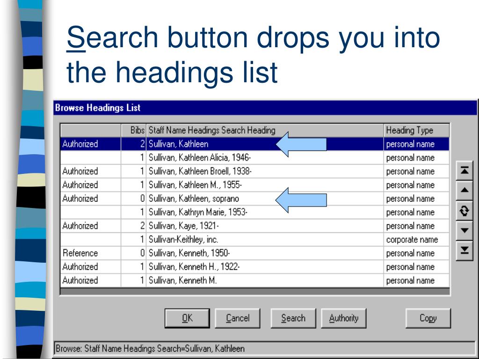Jump to top of headings list

464,170
